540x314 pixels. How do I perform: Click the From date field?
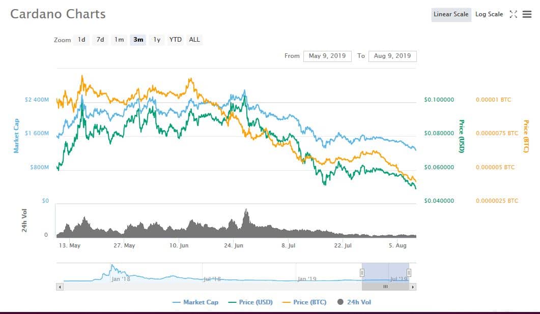[x=327, y=56]
